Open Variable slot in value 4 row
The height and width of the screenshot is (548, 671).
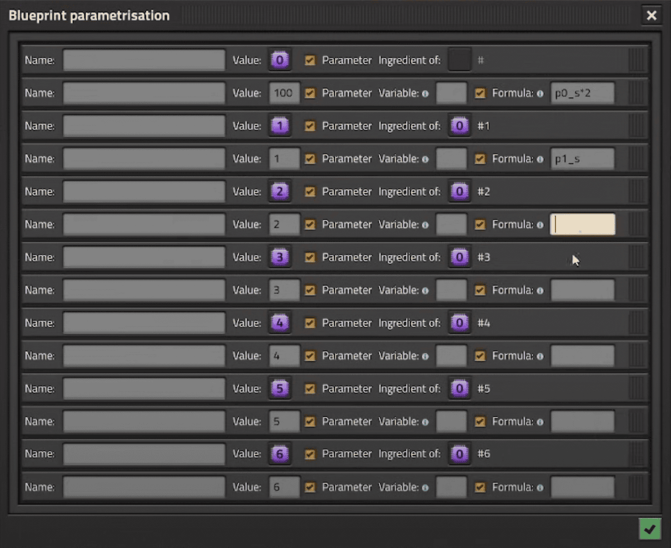(x=451, y=355)
